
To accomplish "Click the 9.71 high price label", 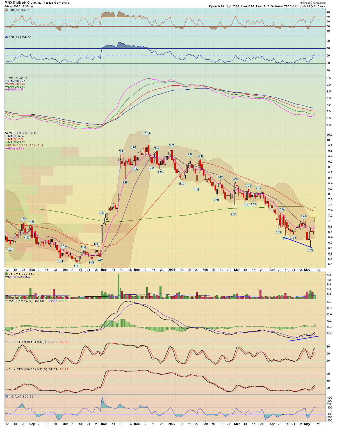I will (172, 145).
